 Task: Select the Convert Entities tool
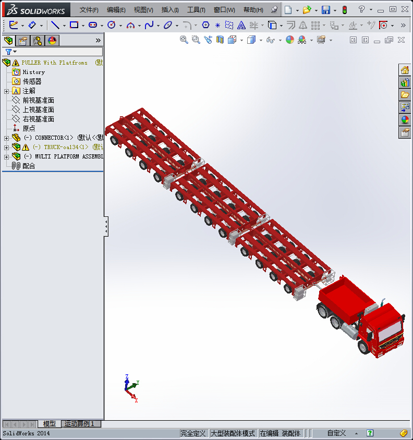point(272,25)
